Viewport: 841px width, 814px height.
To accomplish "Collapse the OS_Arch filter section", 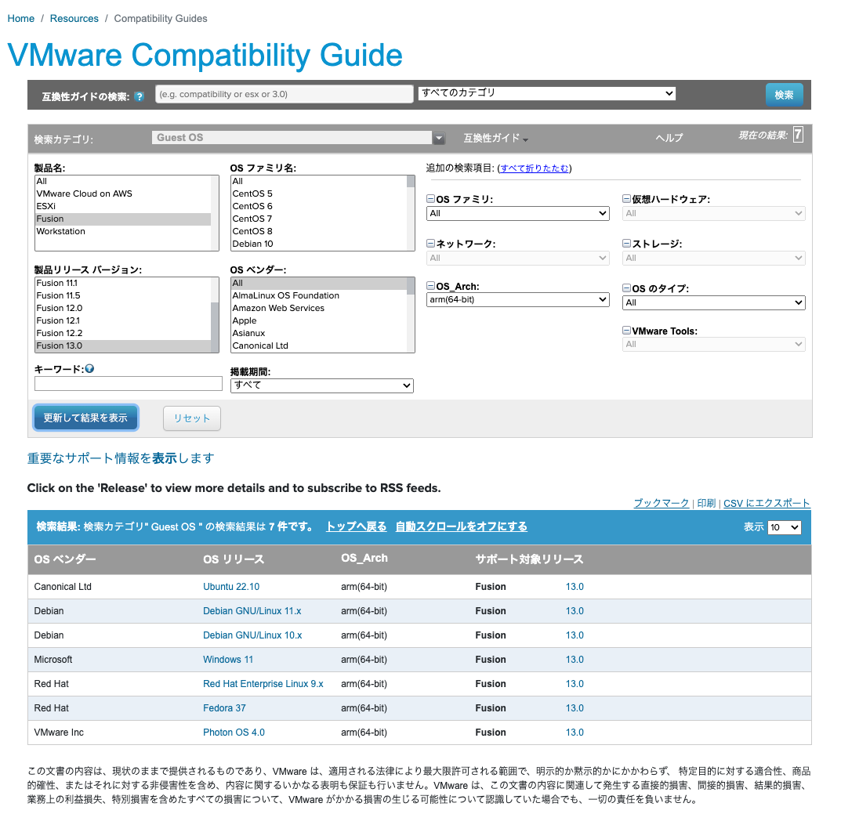I will click(430, 286).
